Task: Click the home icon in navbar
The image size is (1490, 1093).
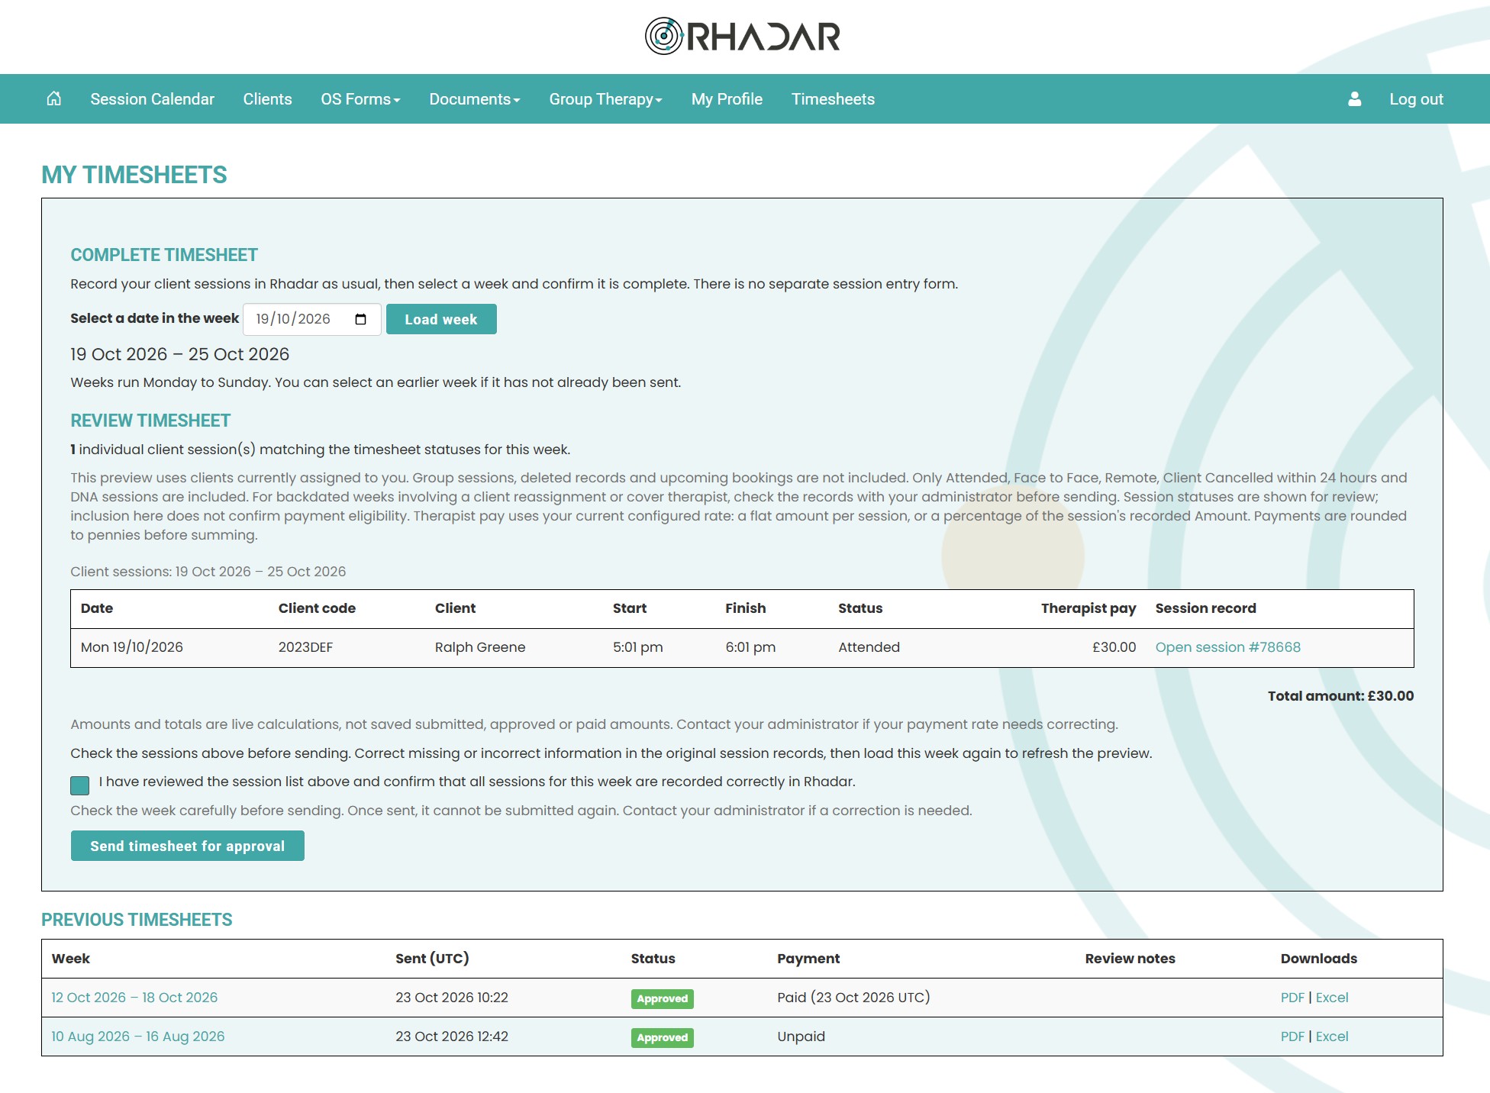Action: (53, 98)
